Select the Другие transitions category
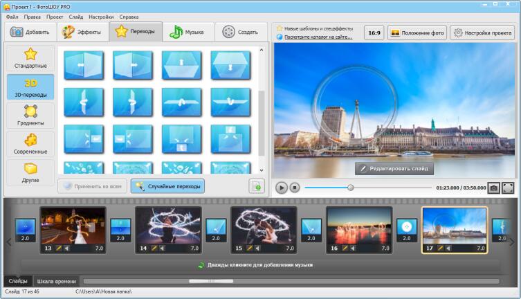 (x=30, y=172)
